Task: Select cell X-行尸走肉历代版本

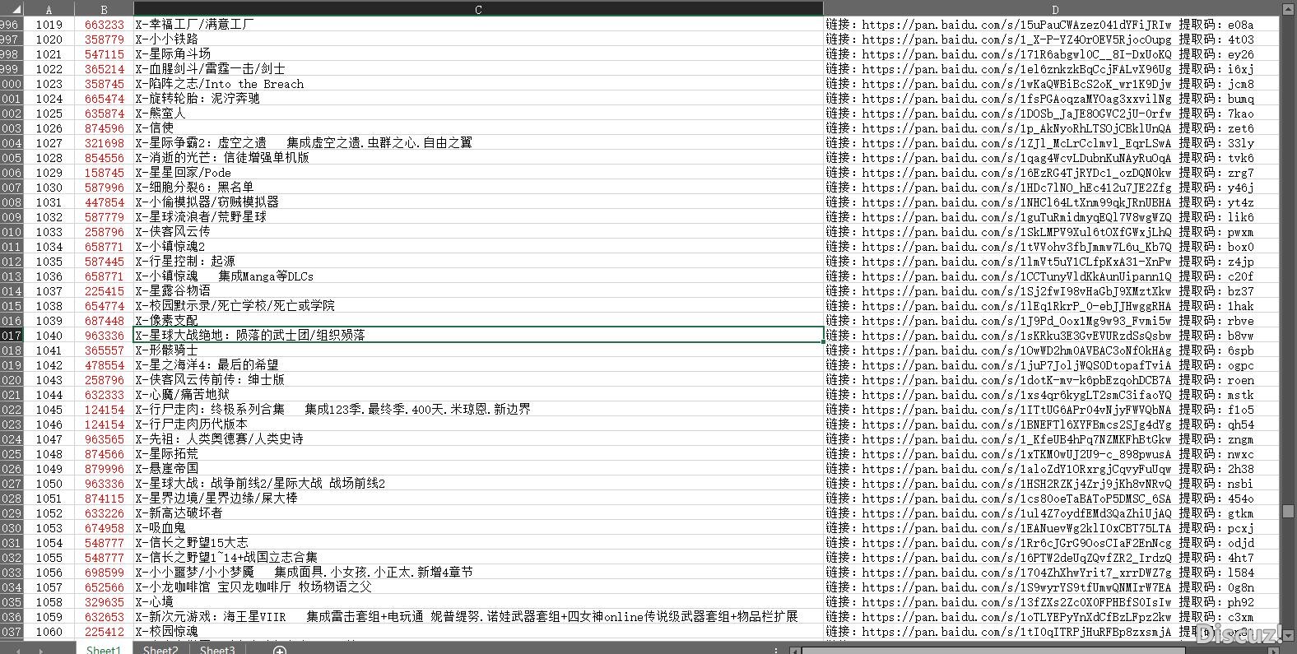Action: [478, 424]
